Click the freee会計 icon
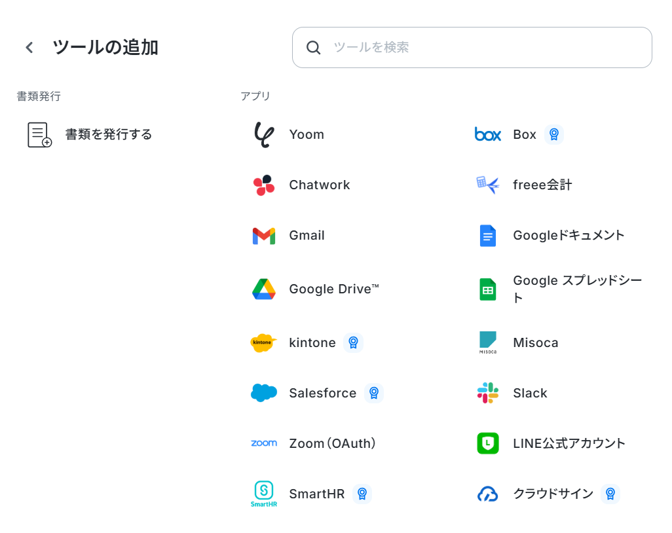This screenshot has width=672, height=533. [488, 185]
